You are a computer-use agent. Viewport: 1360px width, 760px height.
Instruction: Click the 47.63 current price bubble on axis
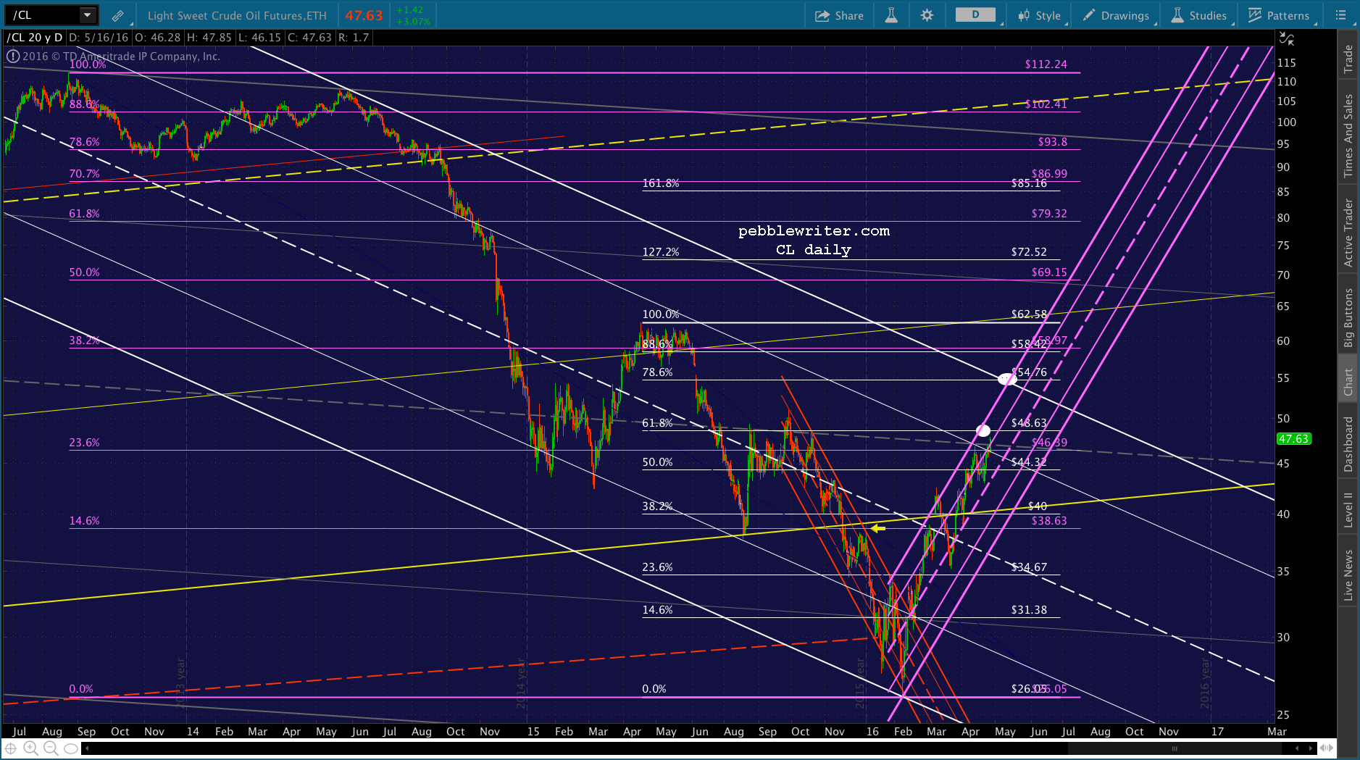coord(1293,439)
